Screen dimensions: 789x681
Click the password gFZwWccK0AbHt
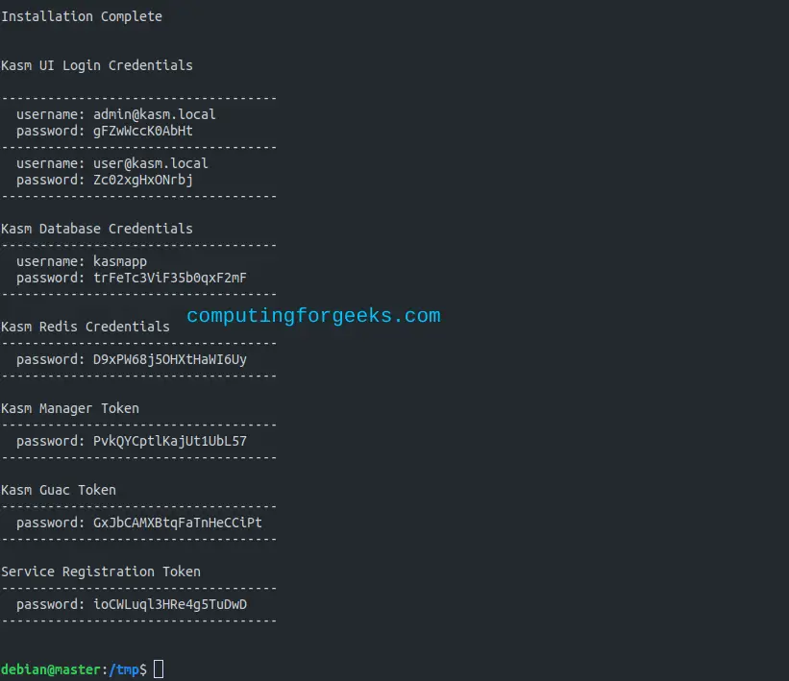coord(143,132)
